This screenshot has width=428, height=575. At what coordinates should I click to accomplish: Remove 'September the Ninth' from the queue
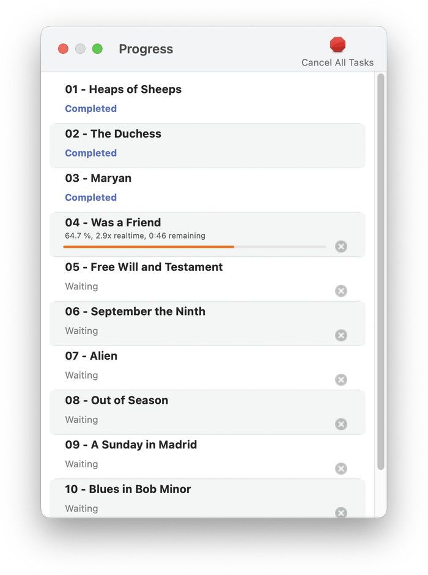341,335
